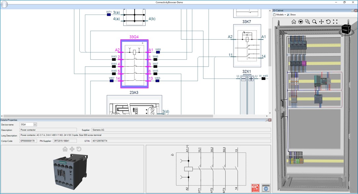Click the rotate tool in 3D-Cabinet toolbar
358x194 pixels.
tap(328, 22)
